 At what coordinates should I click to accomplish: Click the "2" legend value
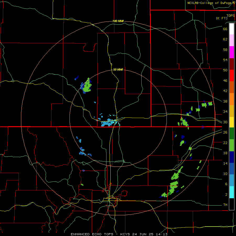click(x=226, y=195)
